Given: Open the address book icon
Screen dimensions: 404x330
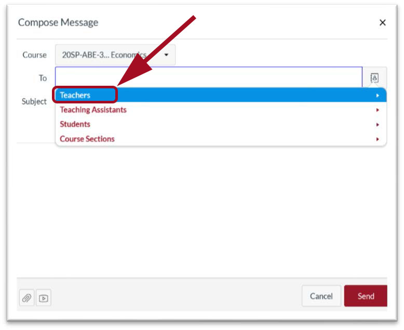Looking at the screenshot, I should [x=374, y=77].
